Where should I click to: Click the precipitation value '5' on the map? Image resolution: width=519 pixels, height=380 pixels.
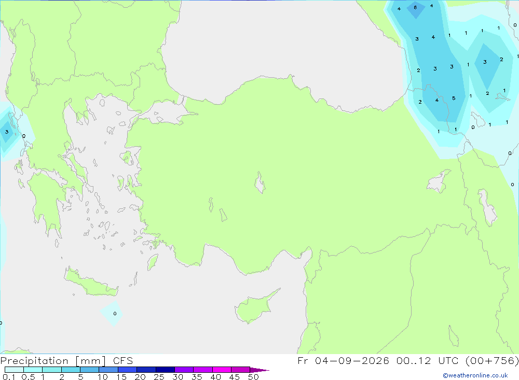(x=454, y=98)
